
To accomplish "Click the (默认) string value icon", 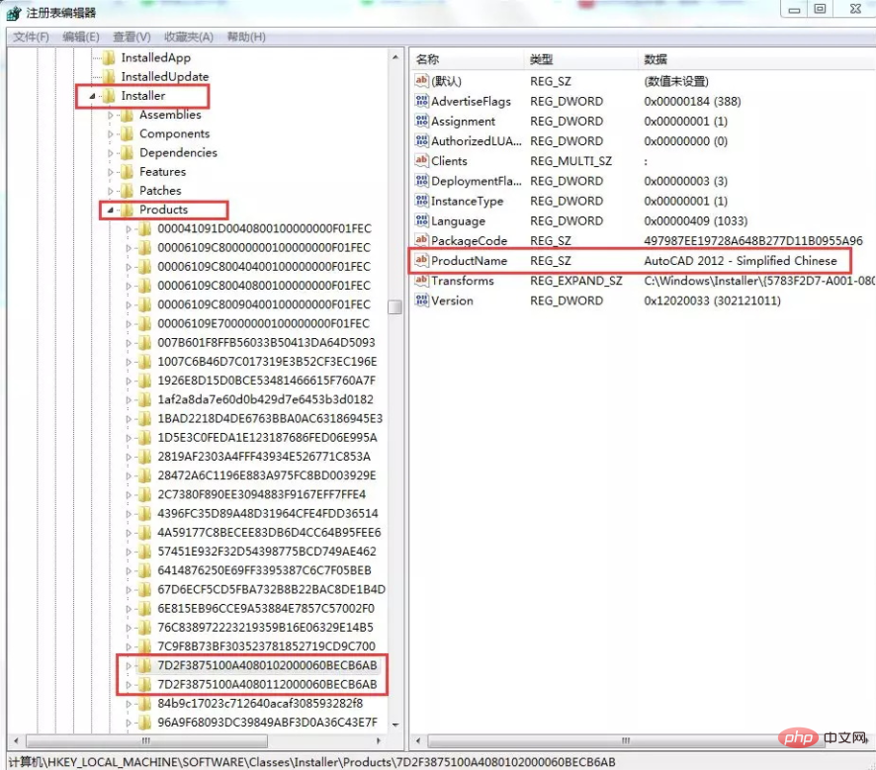I will (x=422, y=81).
